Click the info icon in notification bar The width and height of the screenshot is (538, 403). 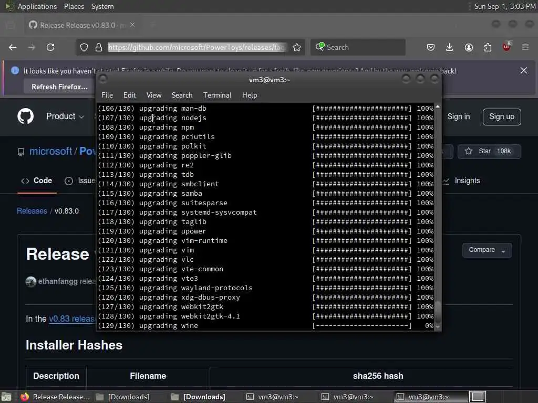(x=15, y=71)
